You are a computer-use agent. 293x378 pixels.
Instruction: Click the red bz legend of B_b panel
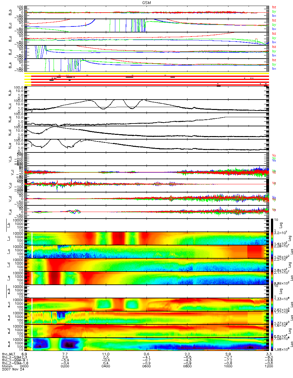click(274, 7)
